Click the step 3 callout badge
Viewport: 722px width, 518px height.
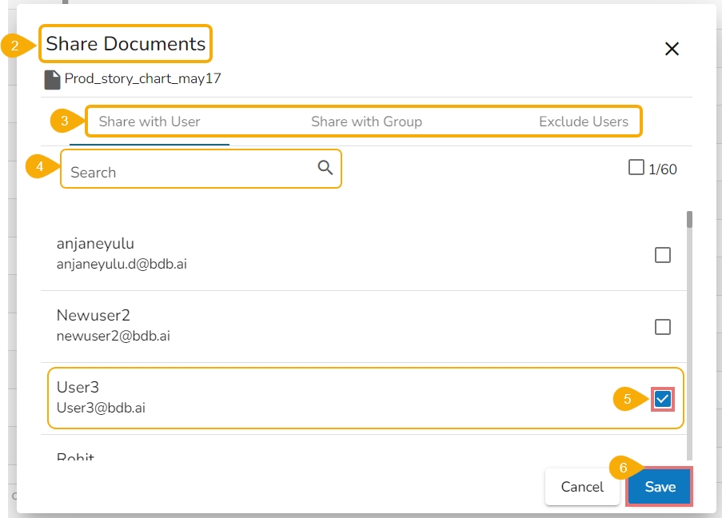click(63, 122)
